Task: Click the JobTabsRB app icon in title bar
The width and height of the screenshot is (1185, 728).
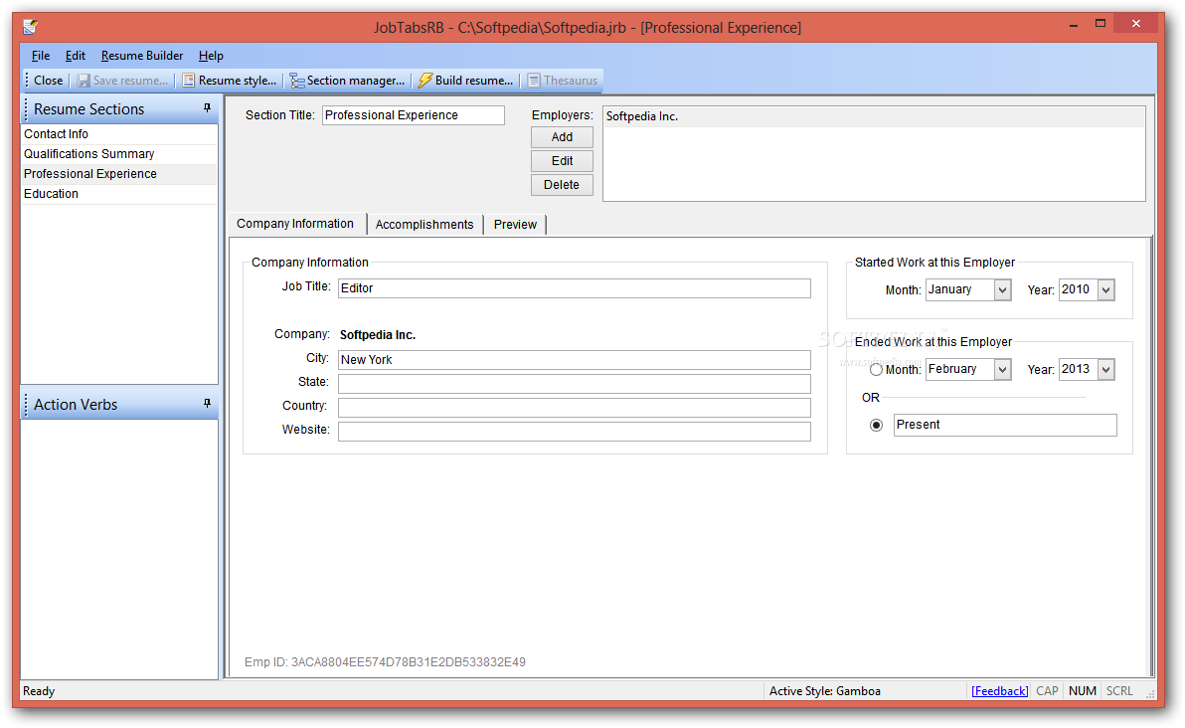Action: [x=30, y=27]
